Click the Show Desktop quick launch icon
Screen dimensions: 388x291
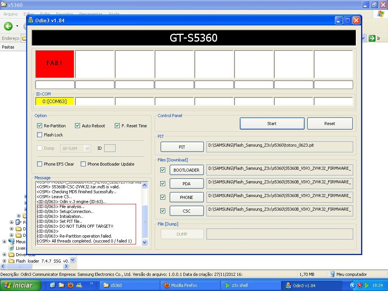53,285
